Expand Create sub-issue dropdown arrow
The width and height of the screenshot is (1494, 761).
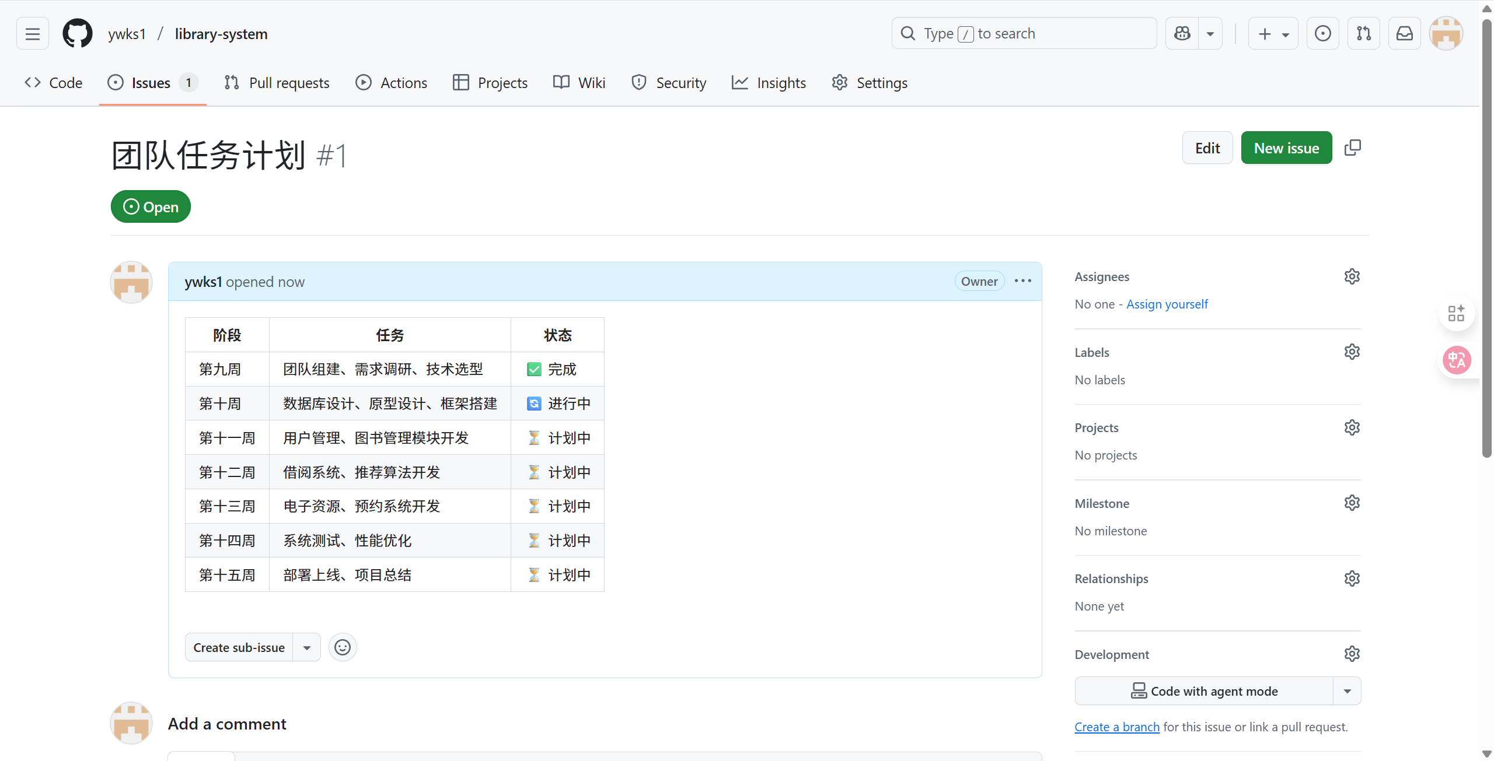pos(306,647)
